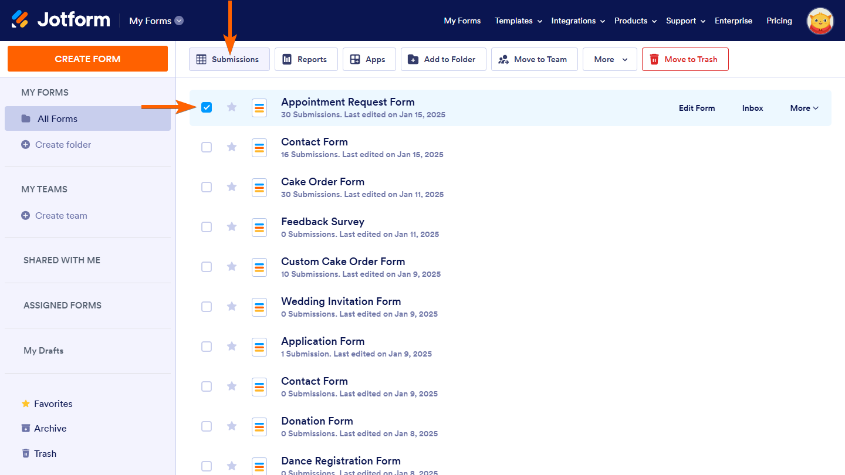This screenshot has width=845, height=475.
Task: Open the toolbar More dropdown
Action: (x=610, y=59)
